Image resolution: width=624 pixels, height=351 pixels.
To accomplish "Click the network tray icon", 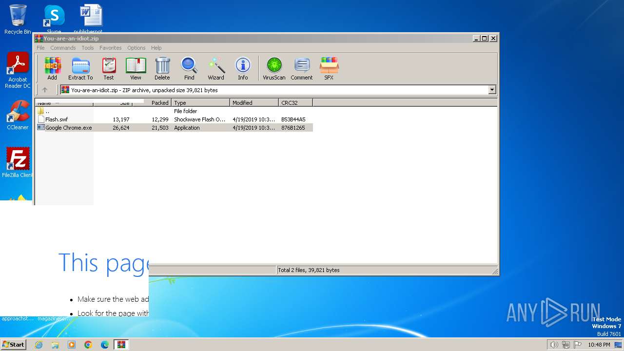I will coord(565,345).
